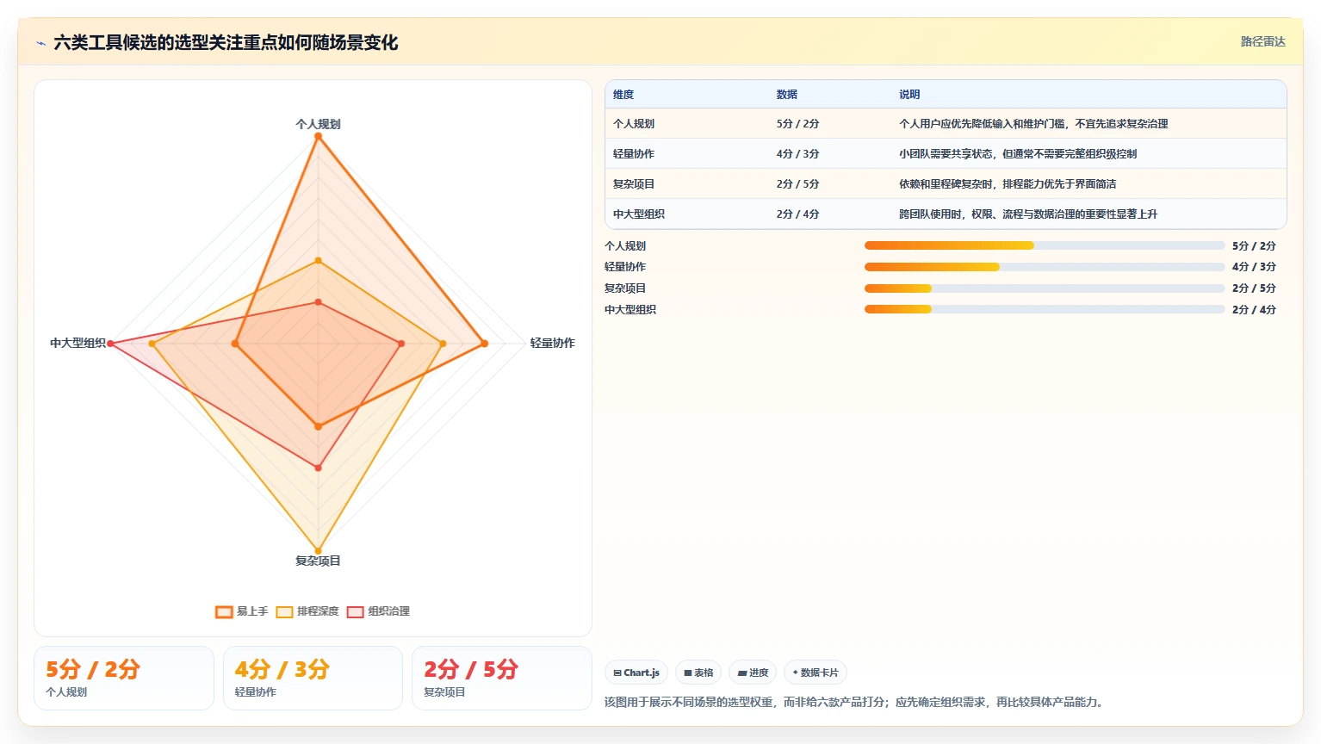Click the 进度 tag

(x=753, y=673)
